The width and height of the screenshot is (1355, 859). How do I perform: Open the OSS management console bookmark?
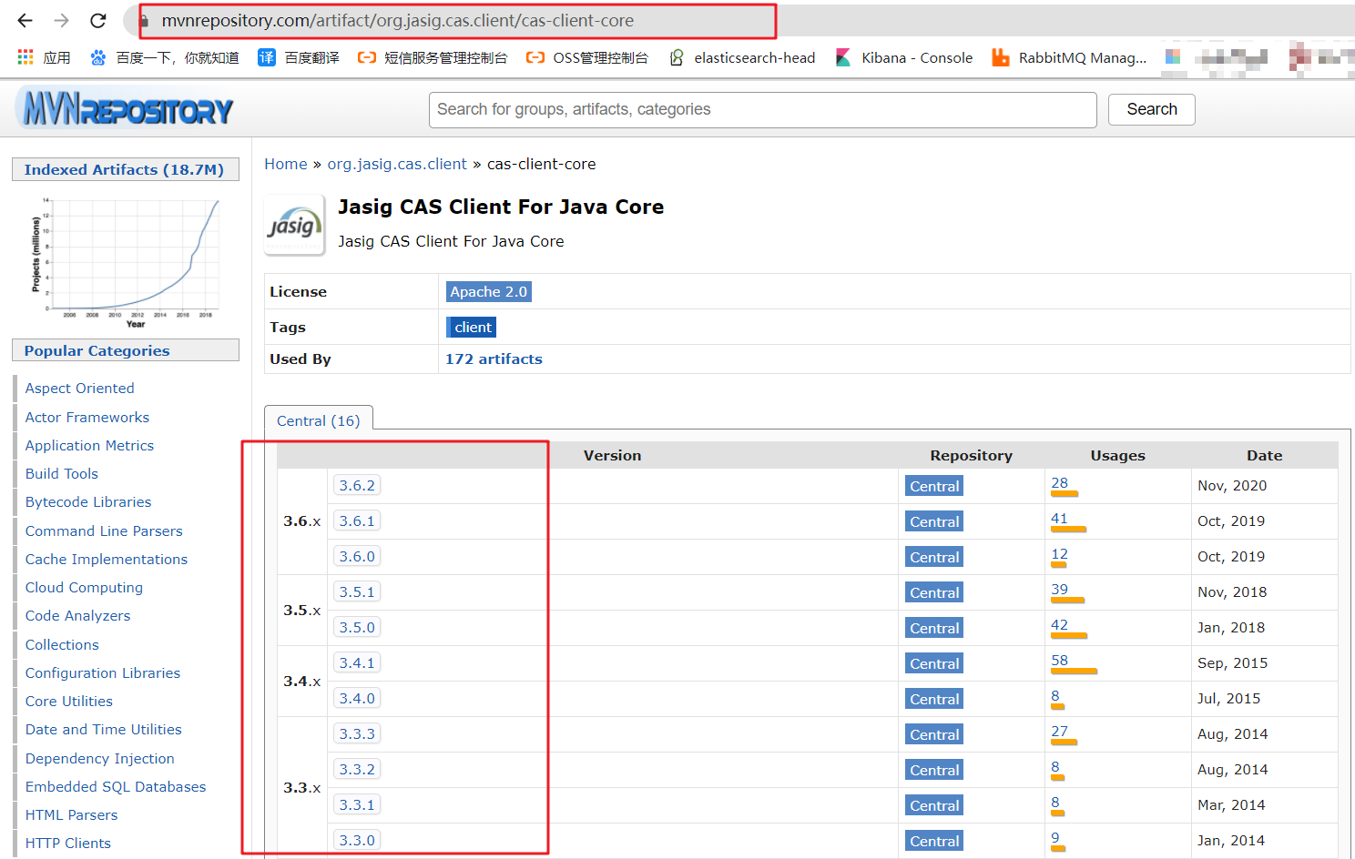587,57
